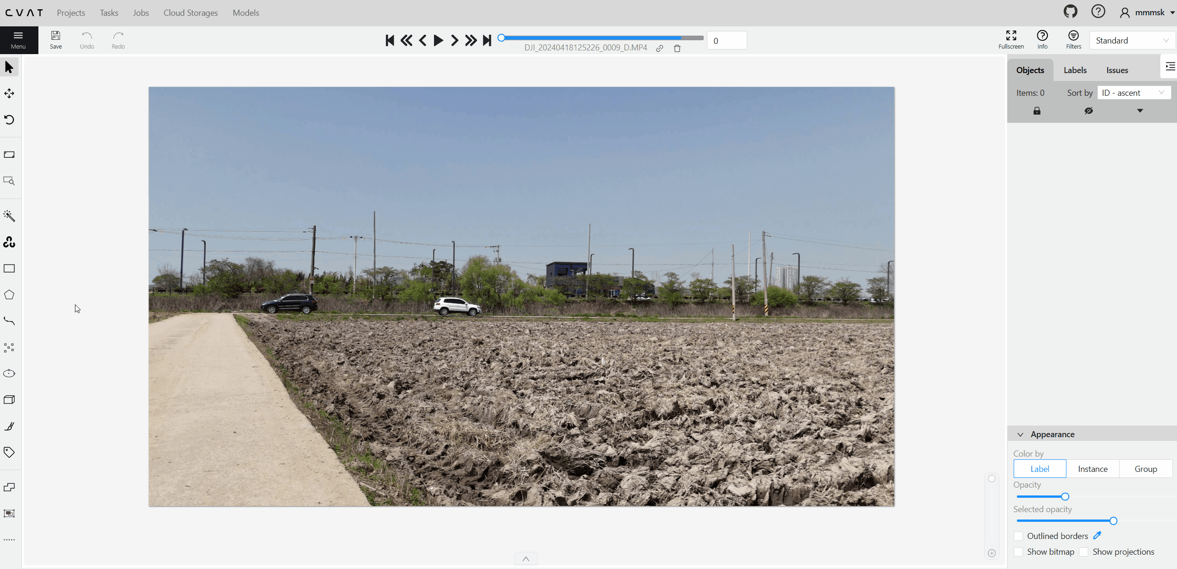Switch to the Labels tab
Image resolution: width=1177 pixels, height=569 pixels.
[x=1075, y=70]
